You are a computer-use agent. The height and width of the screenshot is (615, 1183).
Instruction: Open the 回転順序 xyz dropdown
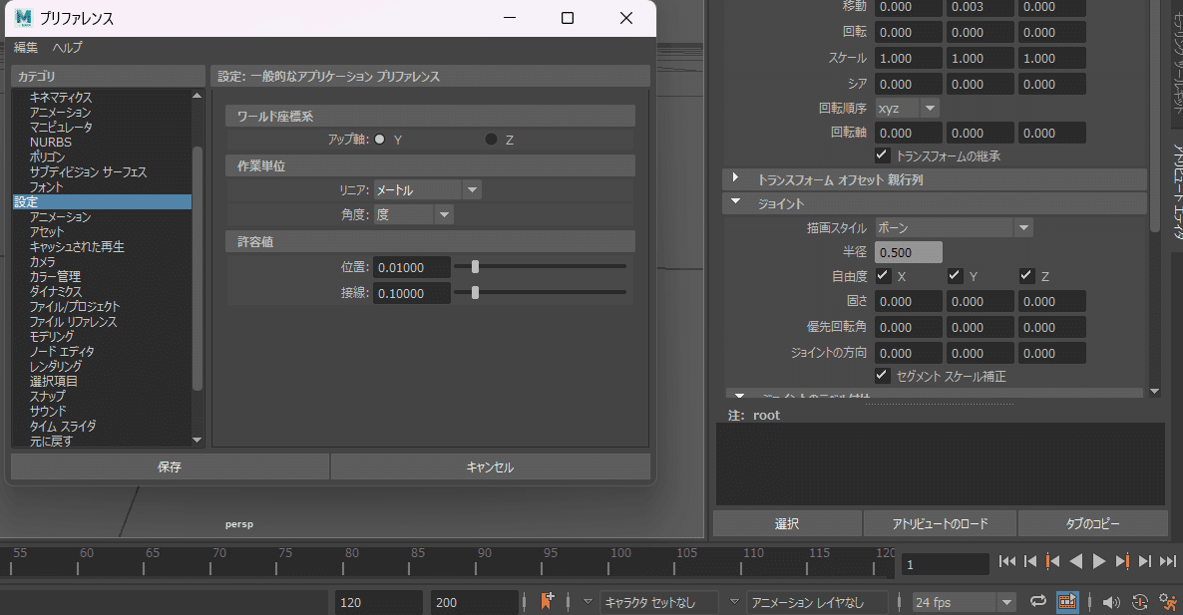[x=907, y=108]
